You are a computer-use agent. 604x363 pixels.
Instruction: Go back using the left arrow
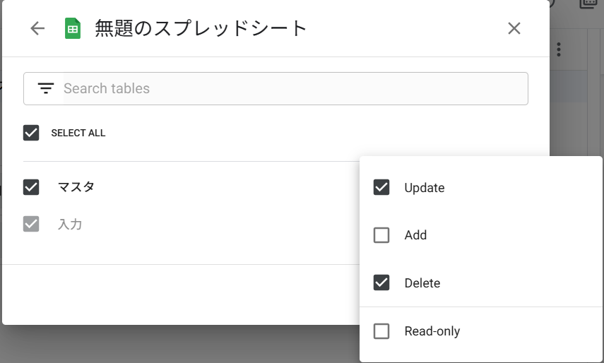[x=37, y=28]
